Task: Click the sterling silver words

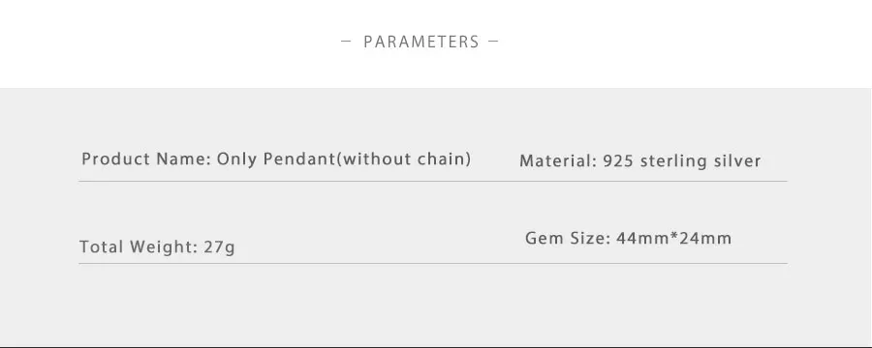Action: click(701, 161)
